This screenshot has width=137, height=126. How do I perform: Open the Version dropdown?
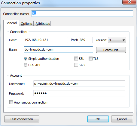117,40
